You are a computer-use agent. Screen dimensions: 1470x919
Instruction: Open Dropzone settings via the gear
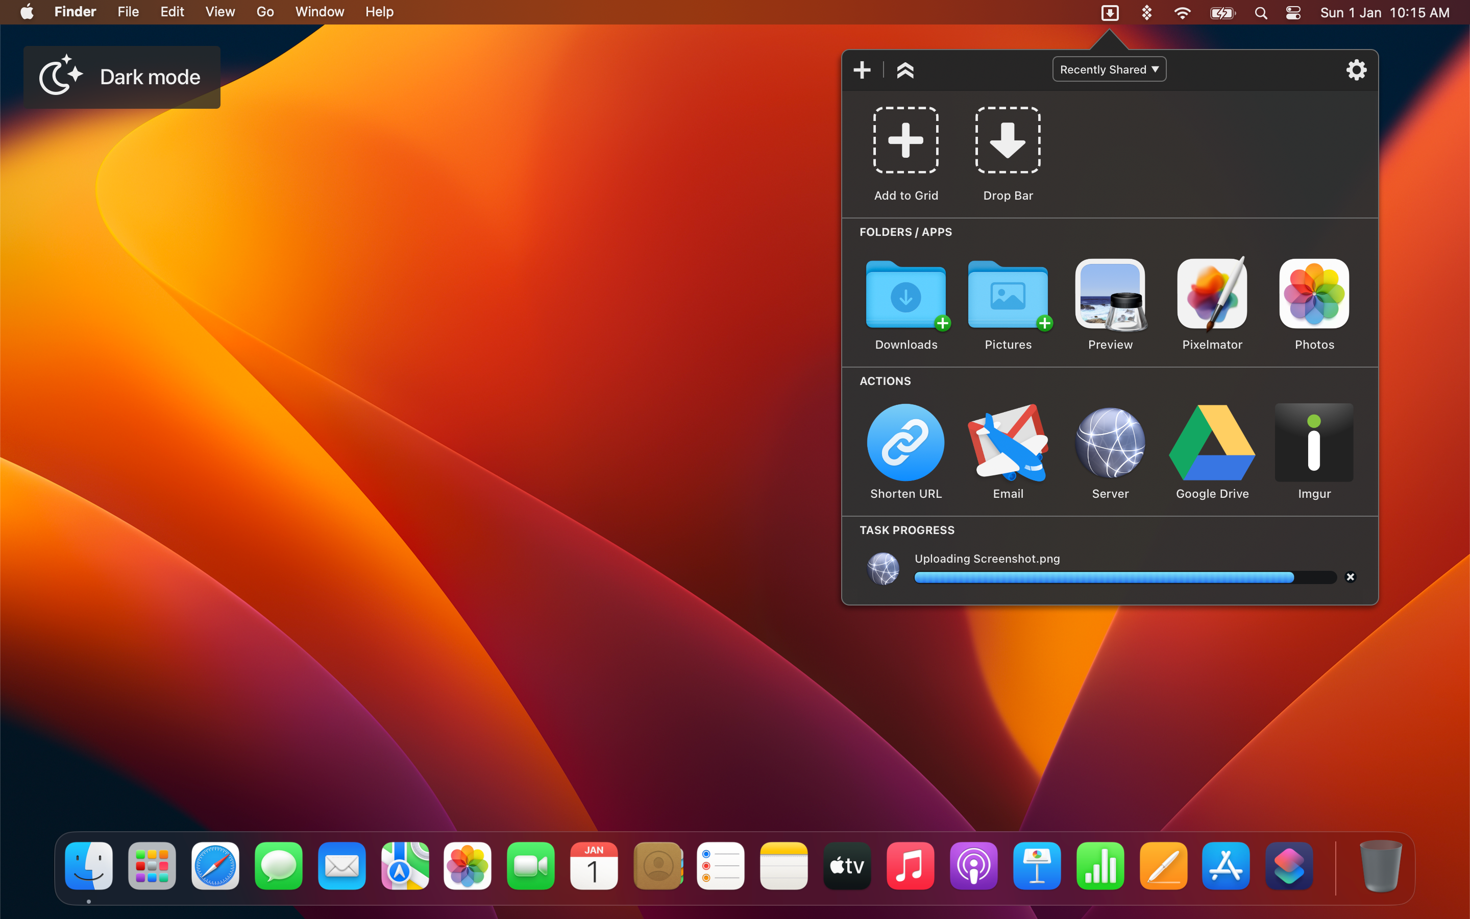[x=1356, y=70]
